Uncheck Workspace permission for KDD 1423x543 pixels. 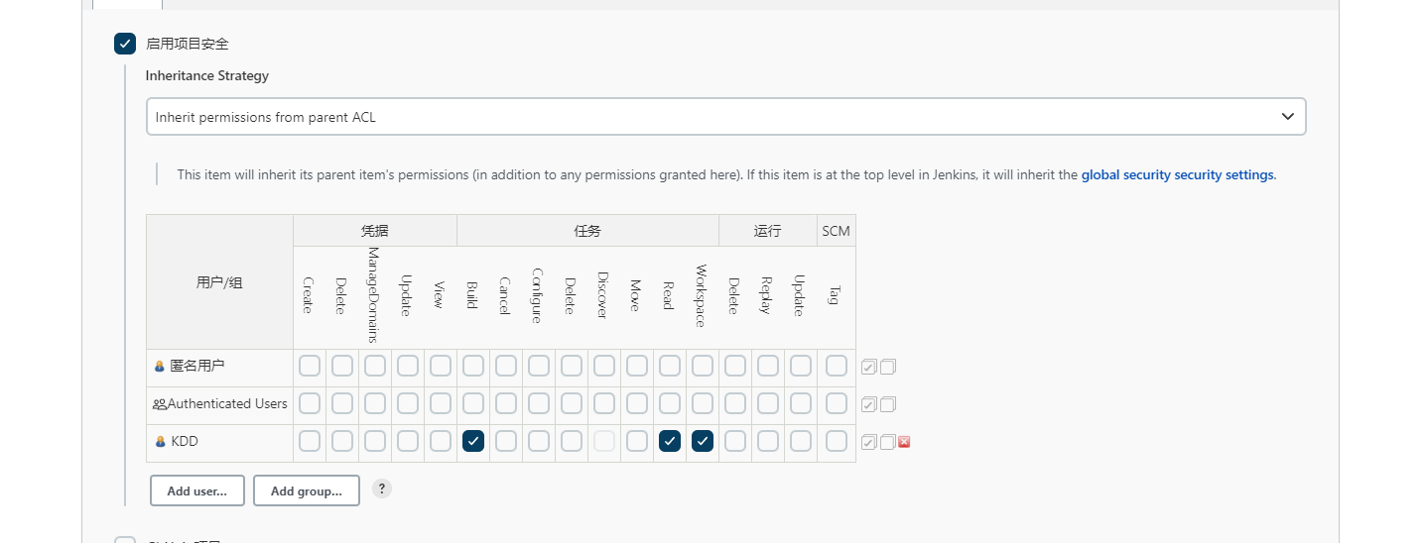pos(703,441)
